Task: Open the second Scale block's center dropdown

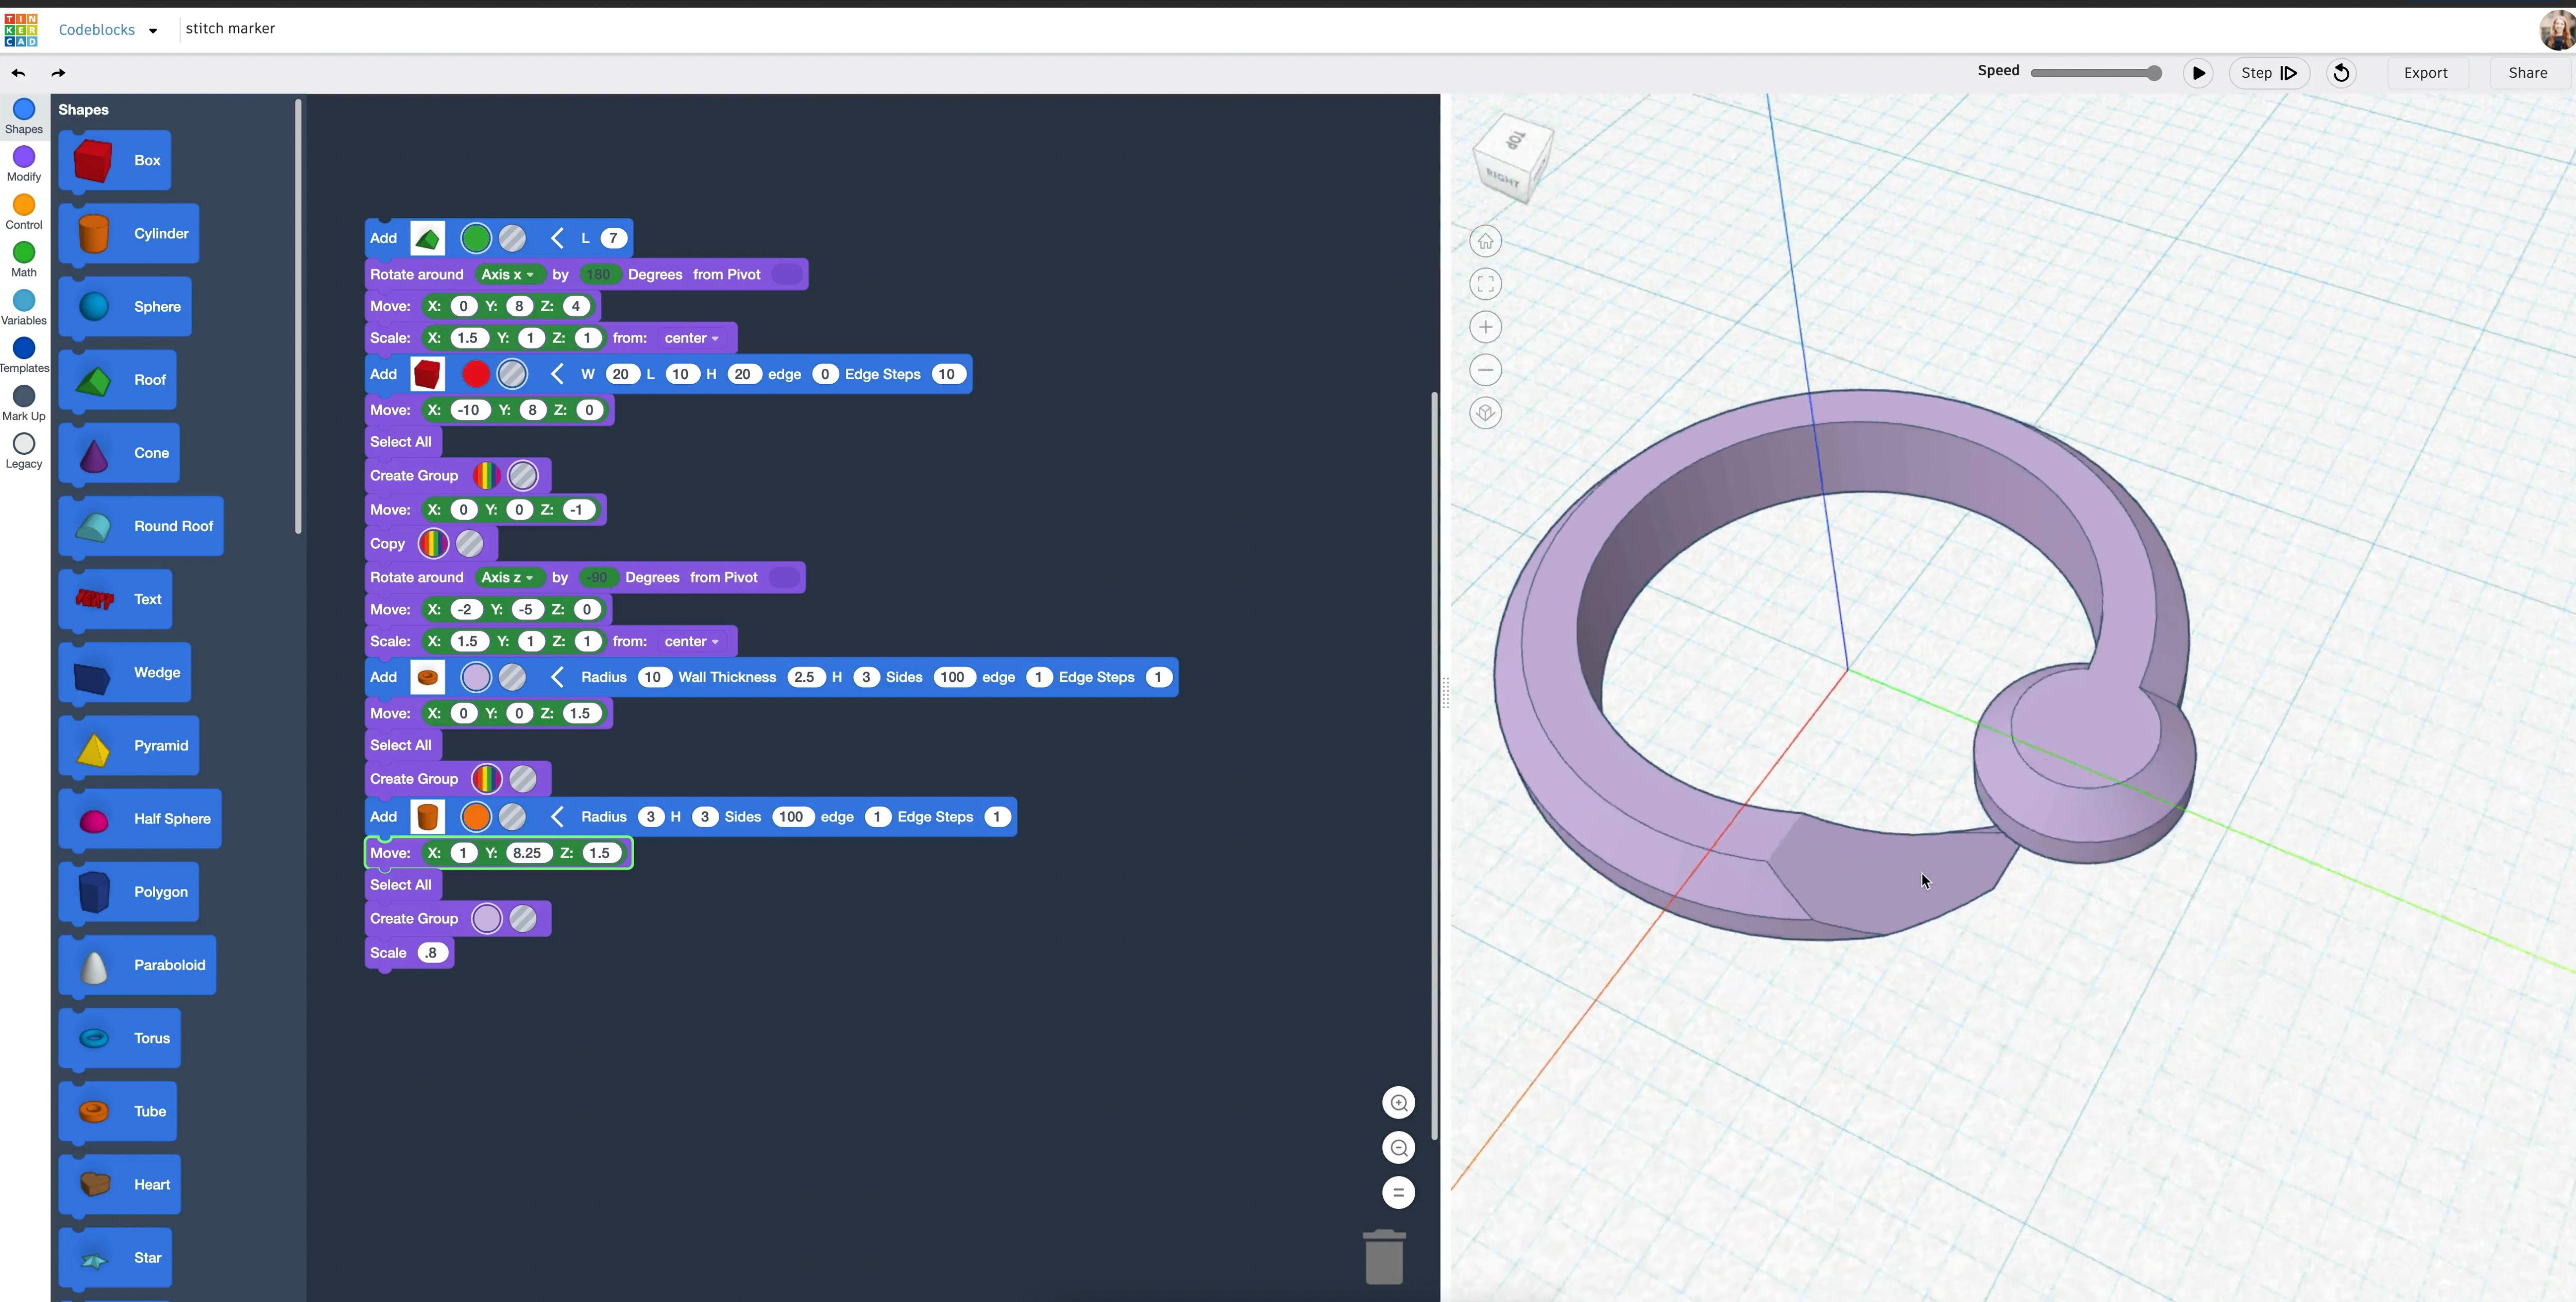Action: (691, 641)
